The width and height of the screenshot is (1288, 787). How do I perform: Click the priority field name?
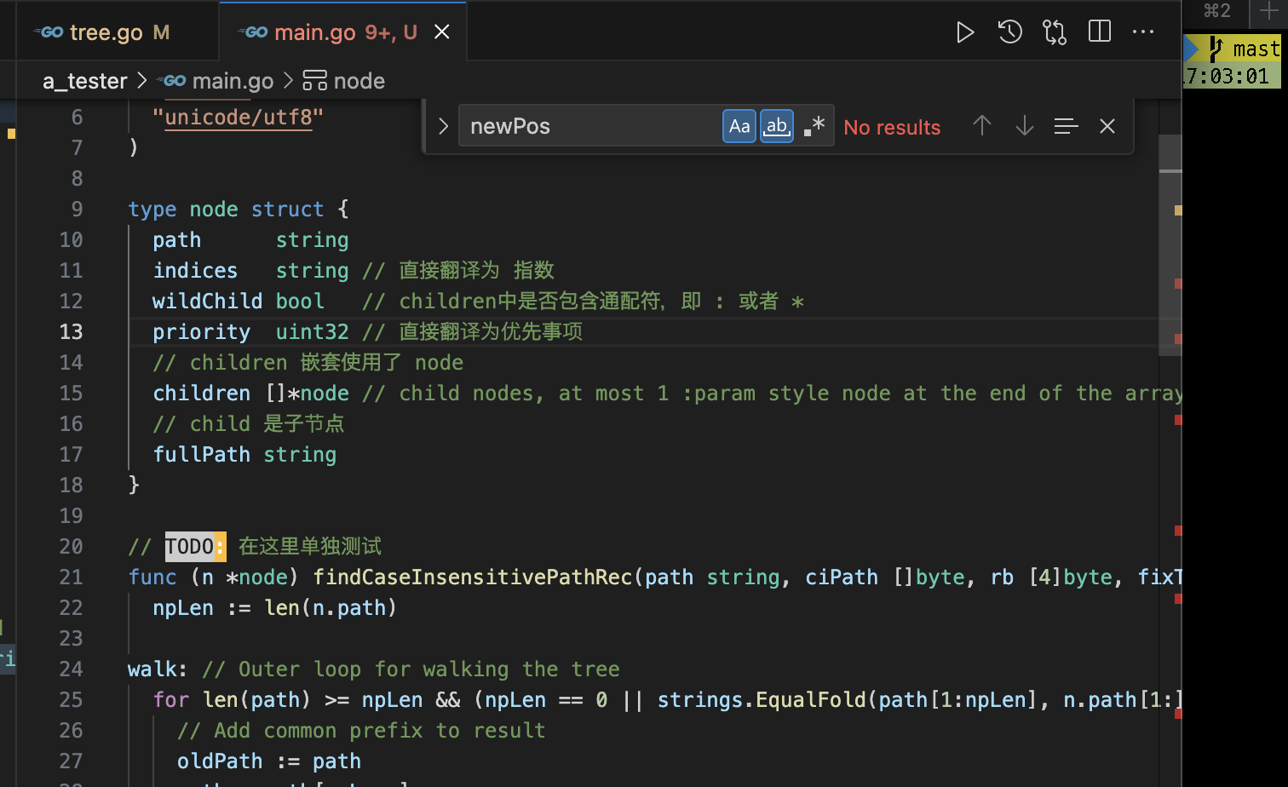pos(201,332)
